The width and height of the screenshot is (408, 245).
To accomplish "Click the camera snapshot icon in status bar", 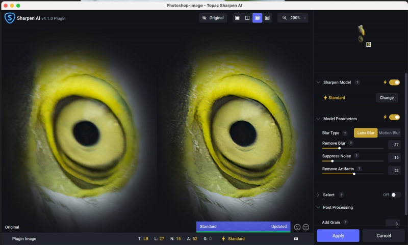I will coord(296,239).
